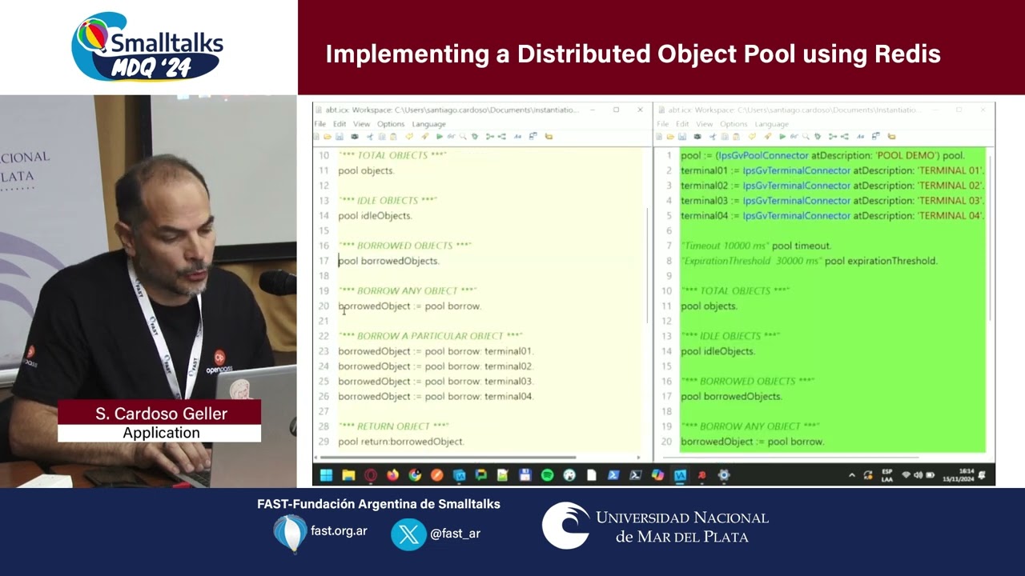Click Undo arrow icon in right workspace toolbar
This screenshot has height=576, width=1025.
pyautogui.click(x=753, y=137)
